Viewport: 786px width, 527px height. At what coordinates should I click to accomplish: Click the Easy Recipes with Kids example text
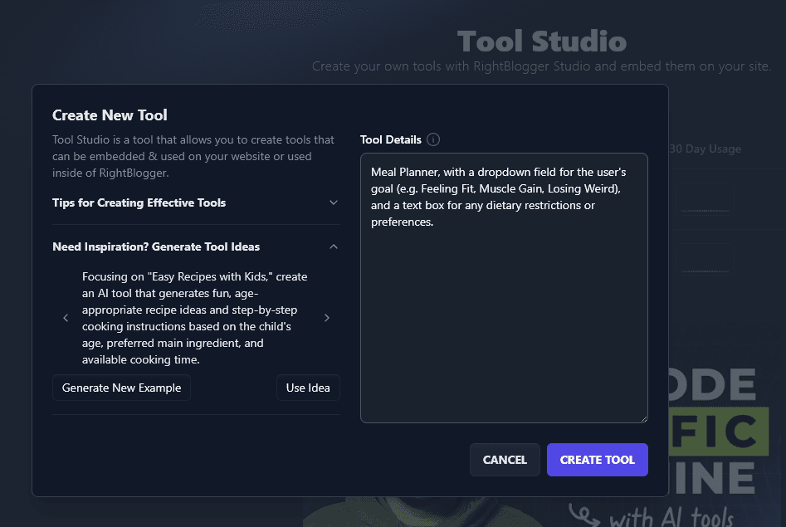(195, 317)
